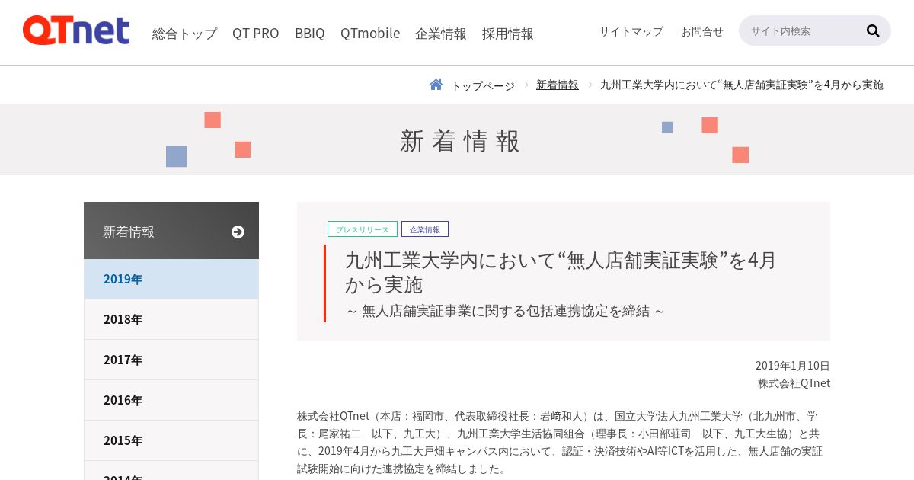Select 2019年 in the sidebar
This screenshot has height=480, width=914.
[x=171, y=279]
